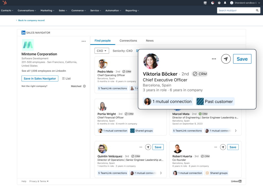Click the LinkedIn Sales Navigator logo

(23, 32)
